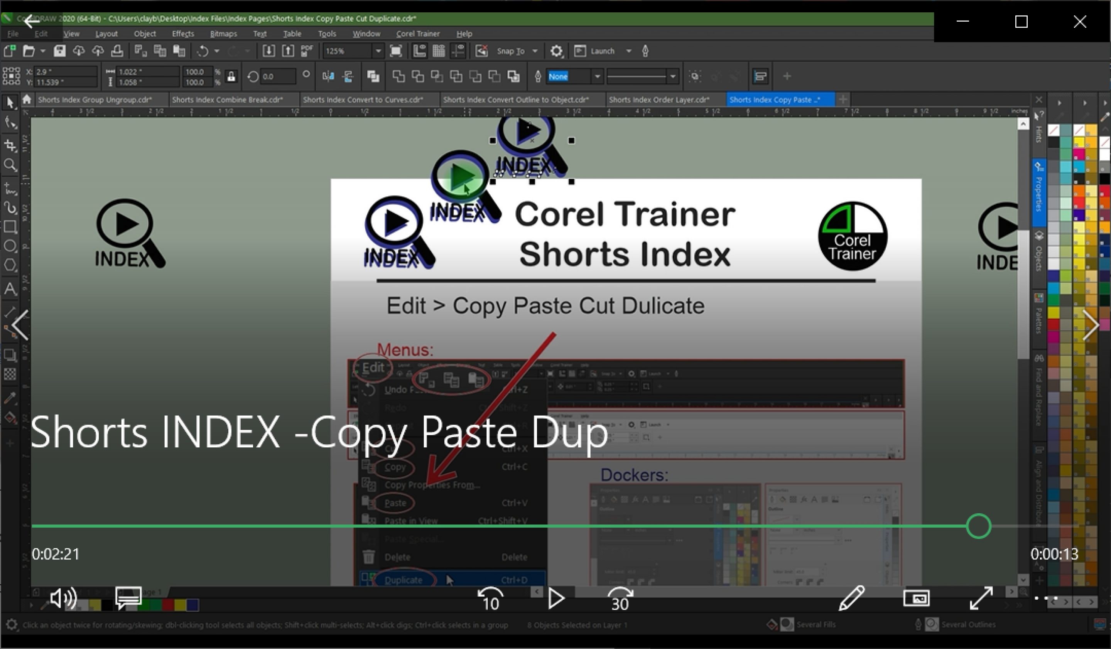1111x649 pixels.
Task: Open the 125% zoom level dropdown
Action: [x=378, y=51]
